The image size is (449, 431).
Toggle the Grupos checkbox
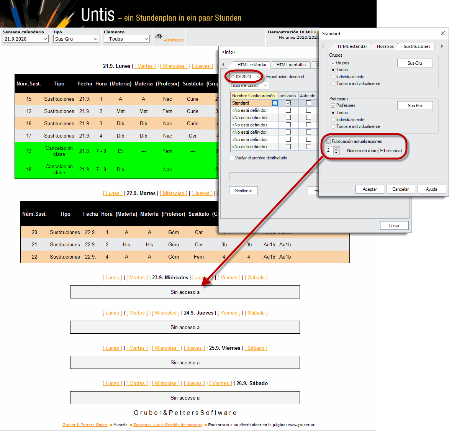pyautogui.click(x=333, y=63)
